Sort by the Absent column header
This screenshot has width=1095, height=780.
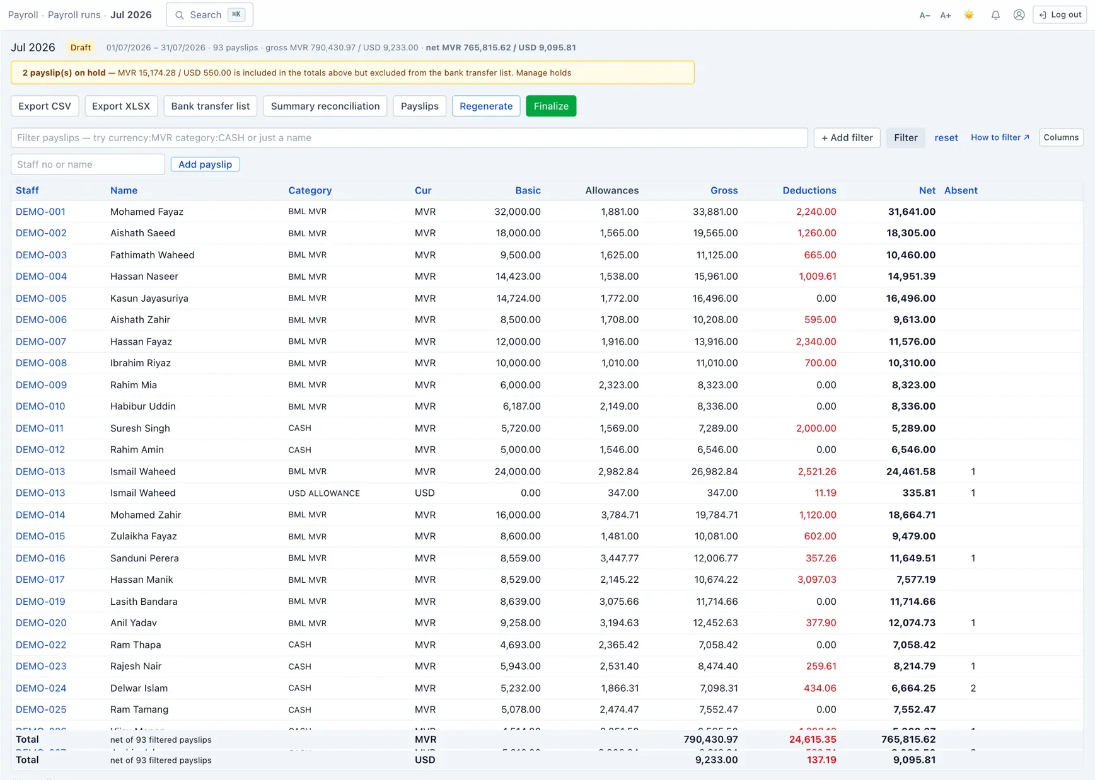[x=961, y=190]
